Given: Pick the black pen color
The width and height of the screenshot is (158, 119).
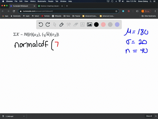Looking at the screenshot, I should 96,24.
